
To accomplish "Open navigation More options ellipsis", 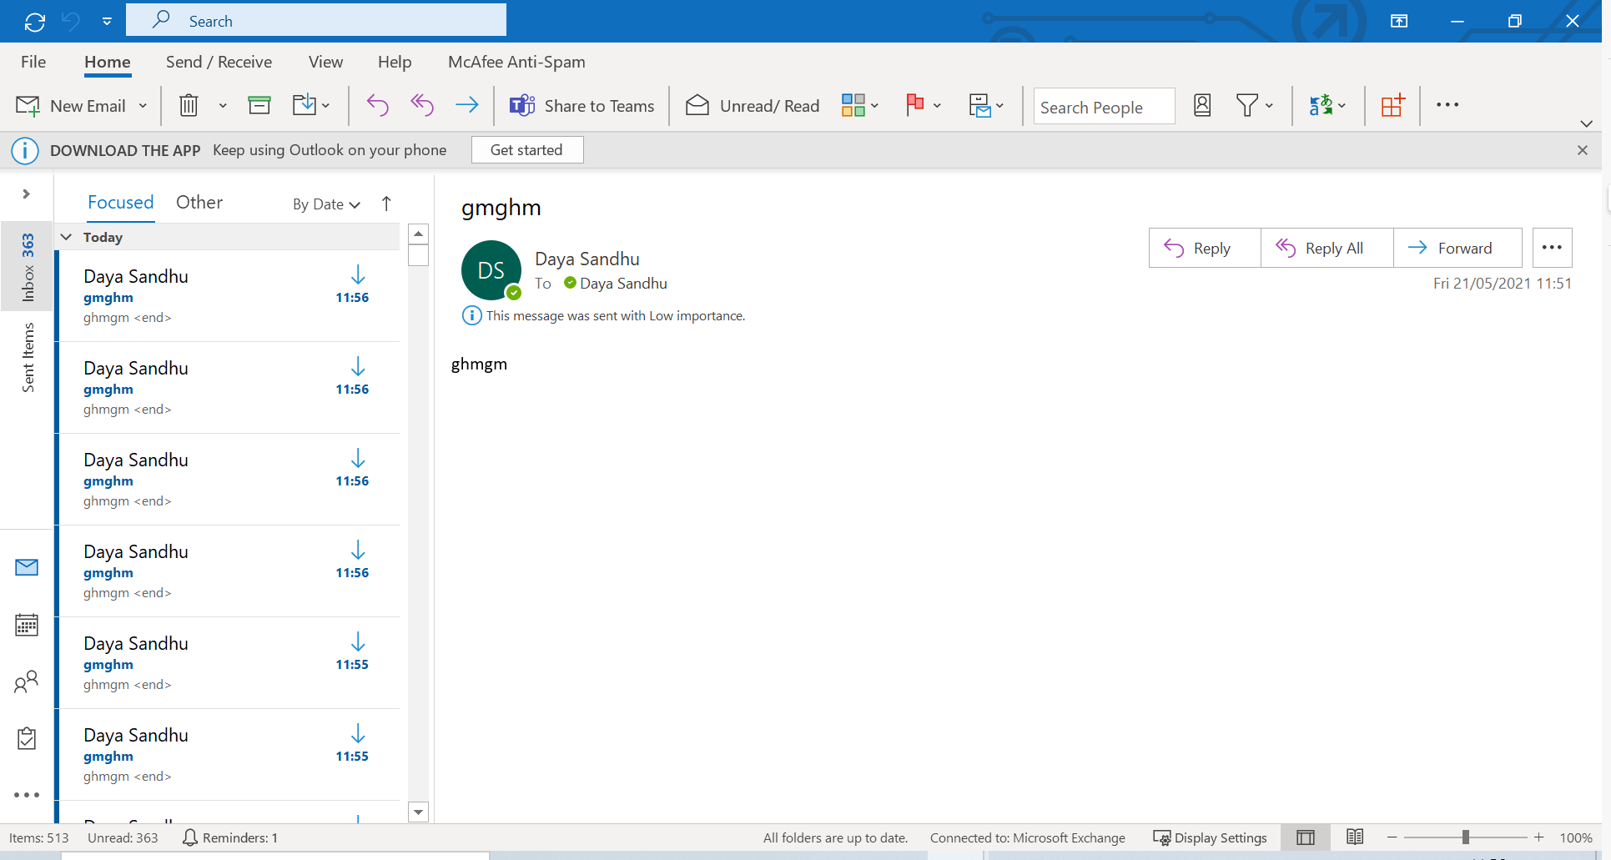I will [x=27, y=795].
